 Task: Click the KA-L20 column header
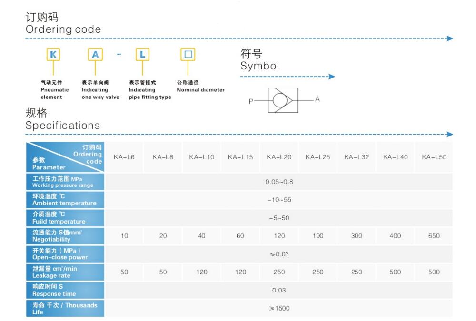click(x=279, y=157)
